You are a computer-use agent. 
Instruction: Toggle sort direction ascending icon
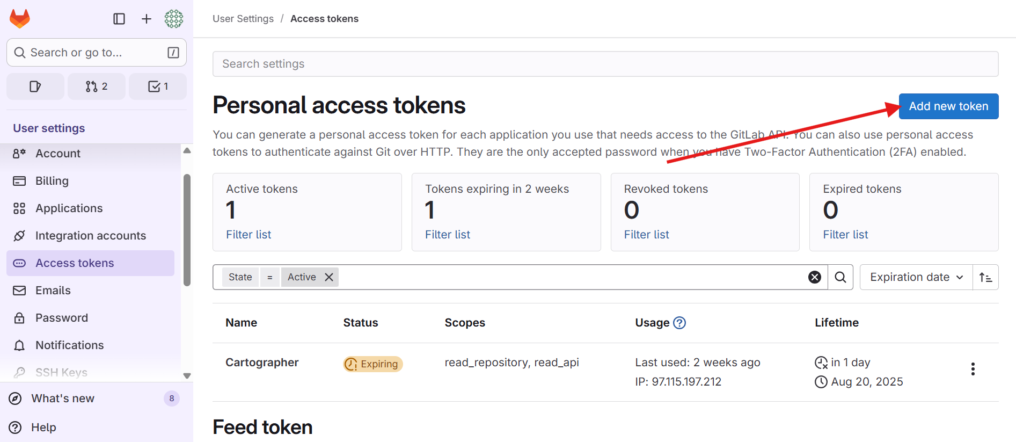pos(986,277)
